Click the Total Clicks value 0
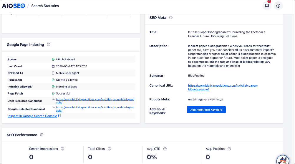This screenshot has width=295, height=164. click(x=90, y=157)
